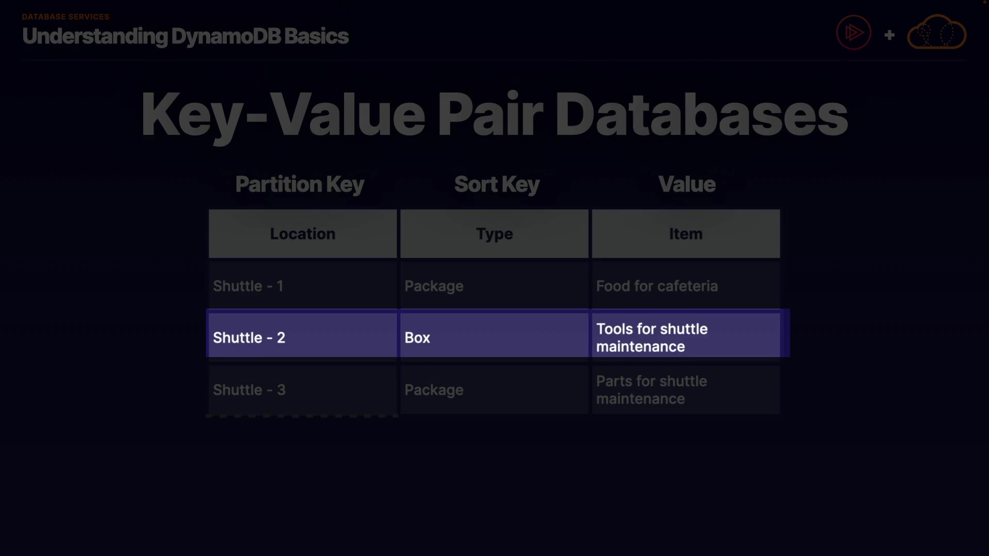
Task: Click the Pluralsight play logo icon
Action: (x=854, y=32)
